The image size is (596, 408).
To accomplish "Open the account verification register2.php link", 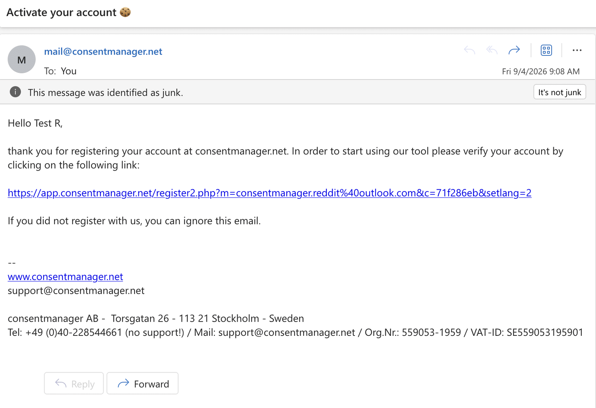I will (270, 193).
